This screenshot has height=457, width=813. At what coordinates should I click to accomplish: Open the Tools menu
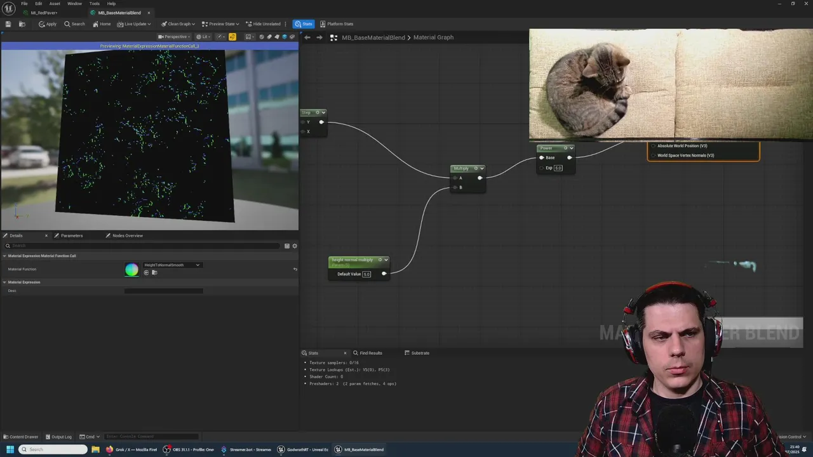[x=94, y=4]
